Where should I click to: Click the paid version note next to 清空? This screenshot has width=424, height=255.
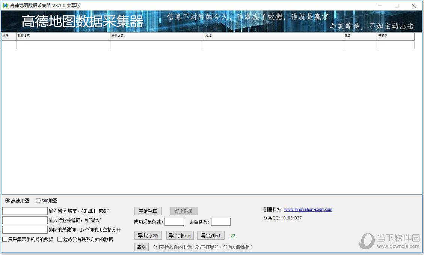[203, 247]
